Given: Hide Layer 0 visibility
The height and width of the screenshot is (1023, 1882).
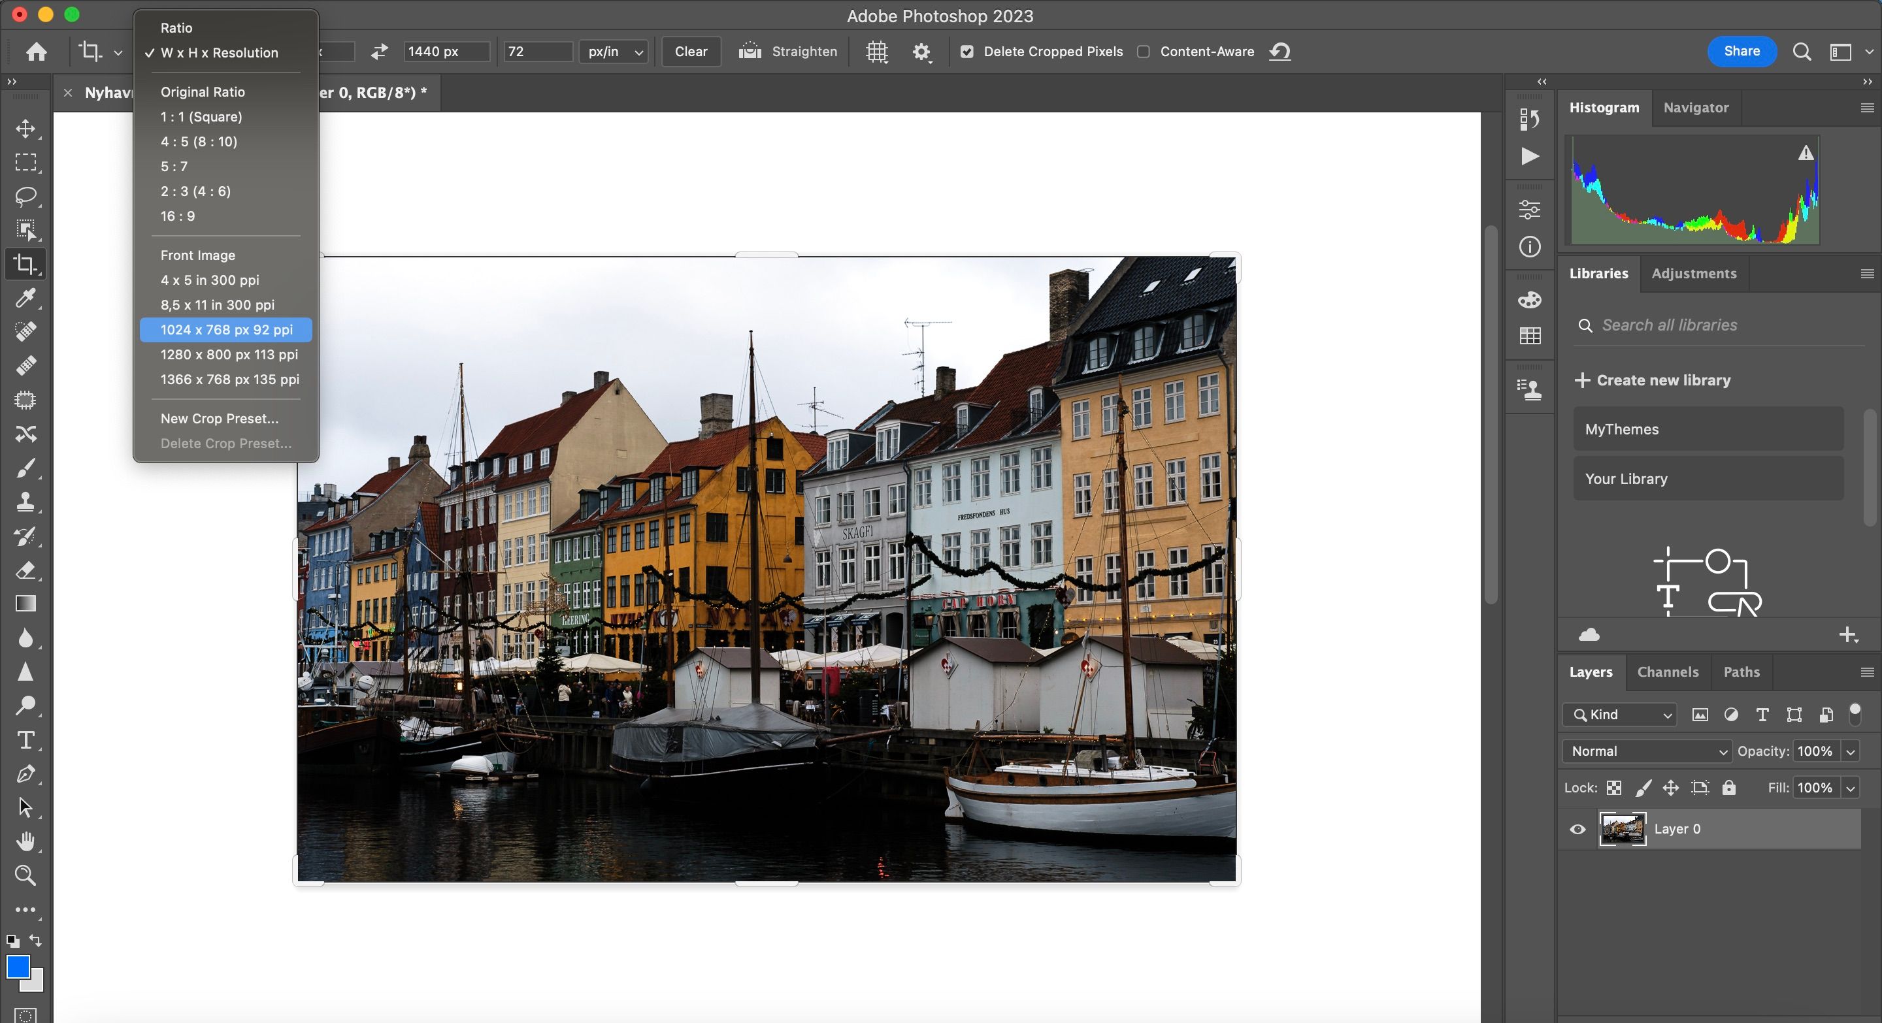Looking at the screenshot, I should pos(1577,829).
